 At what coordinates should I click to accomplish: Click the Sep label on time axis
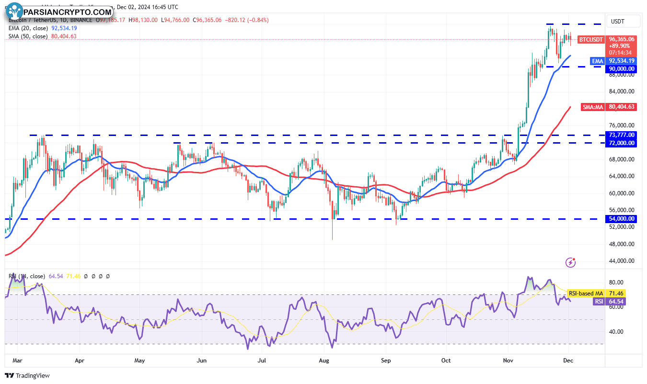386,360
